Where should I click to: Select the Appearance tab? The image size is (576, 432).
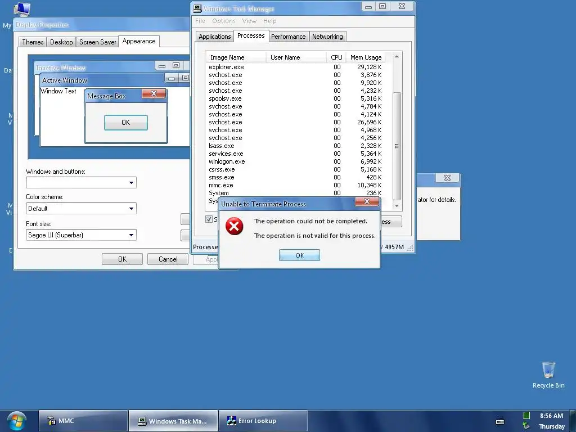(139, 41)
